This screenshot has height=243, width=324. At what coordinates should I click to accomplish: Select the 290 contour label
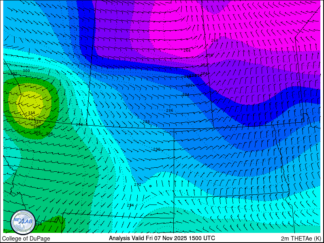tap(157, 149)
